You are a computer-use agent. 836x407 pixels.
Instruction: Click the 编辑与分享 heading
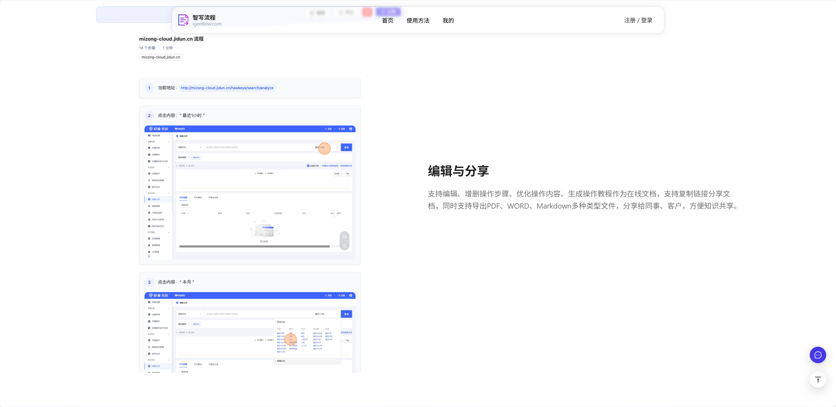click(x=458, y=171)
